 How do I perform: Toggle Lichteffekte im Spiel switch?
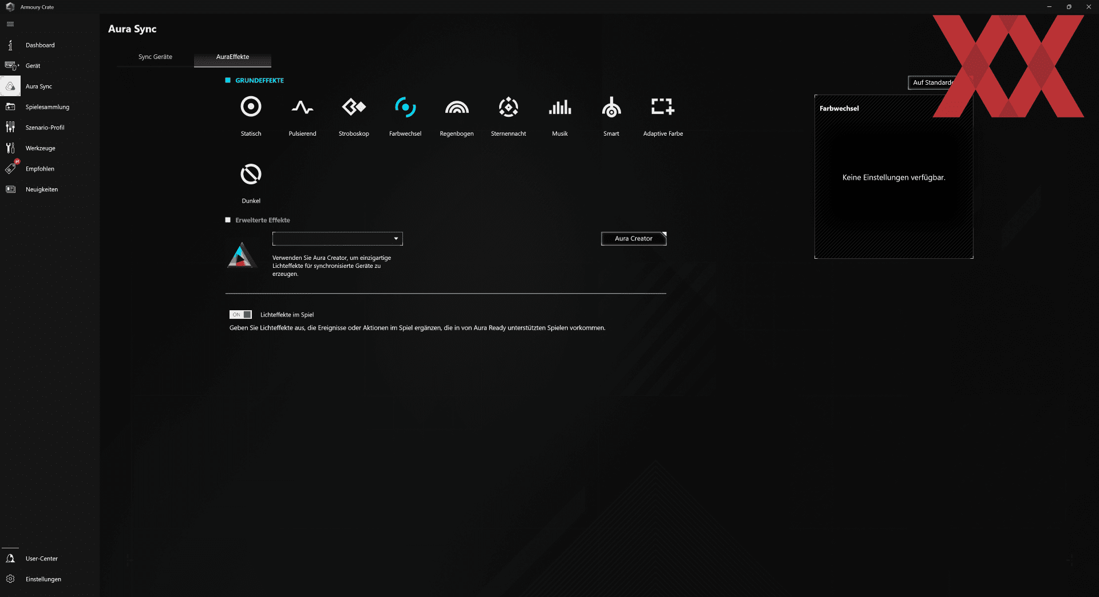click(240, 315)
